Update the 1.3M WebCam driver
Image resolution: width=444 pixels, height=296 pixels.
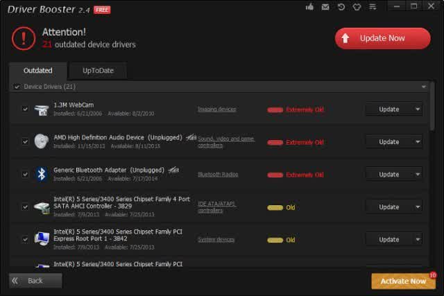389,110
